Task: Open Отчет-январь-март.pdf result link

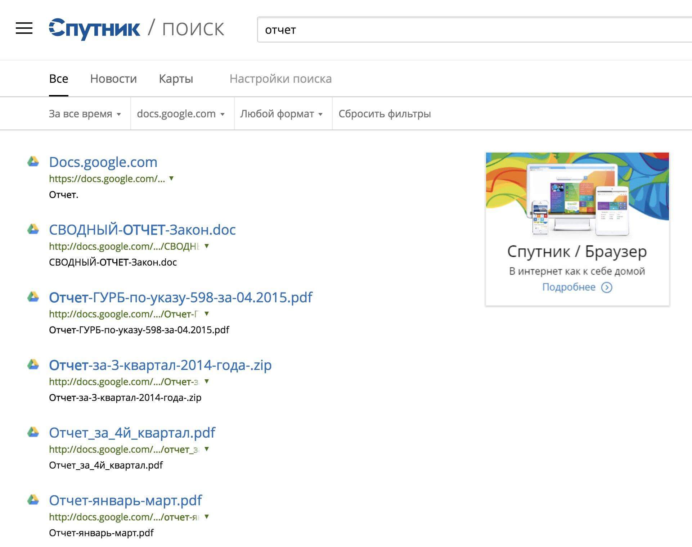Action: 125,500
